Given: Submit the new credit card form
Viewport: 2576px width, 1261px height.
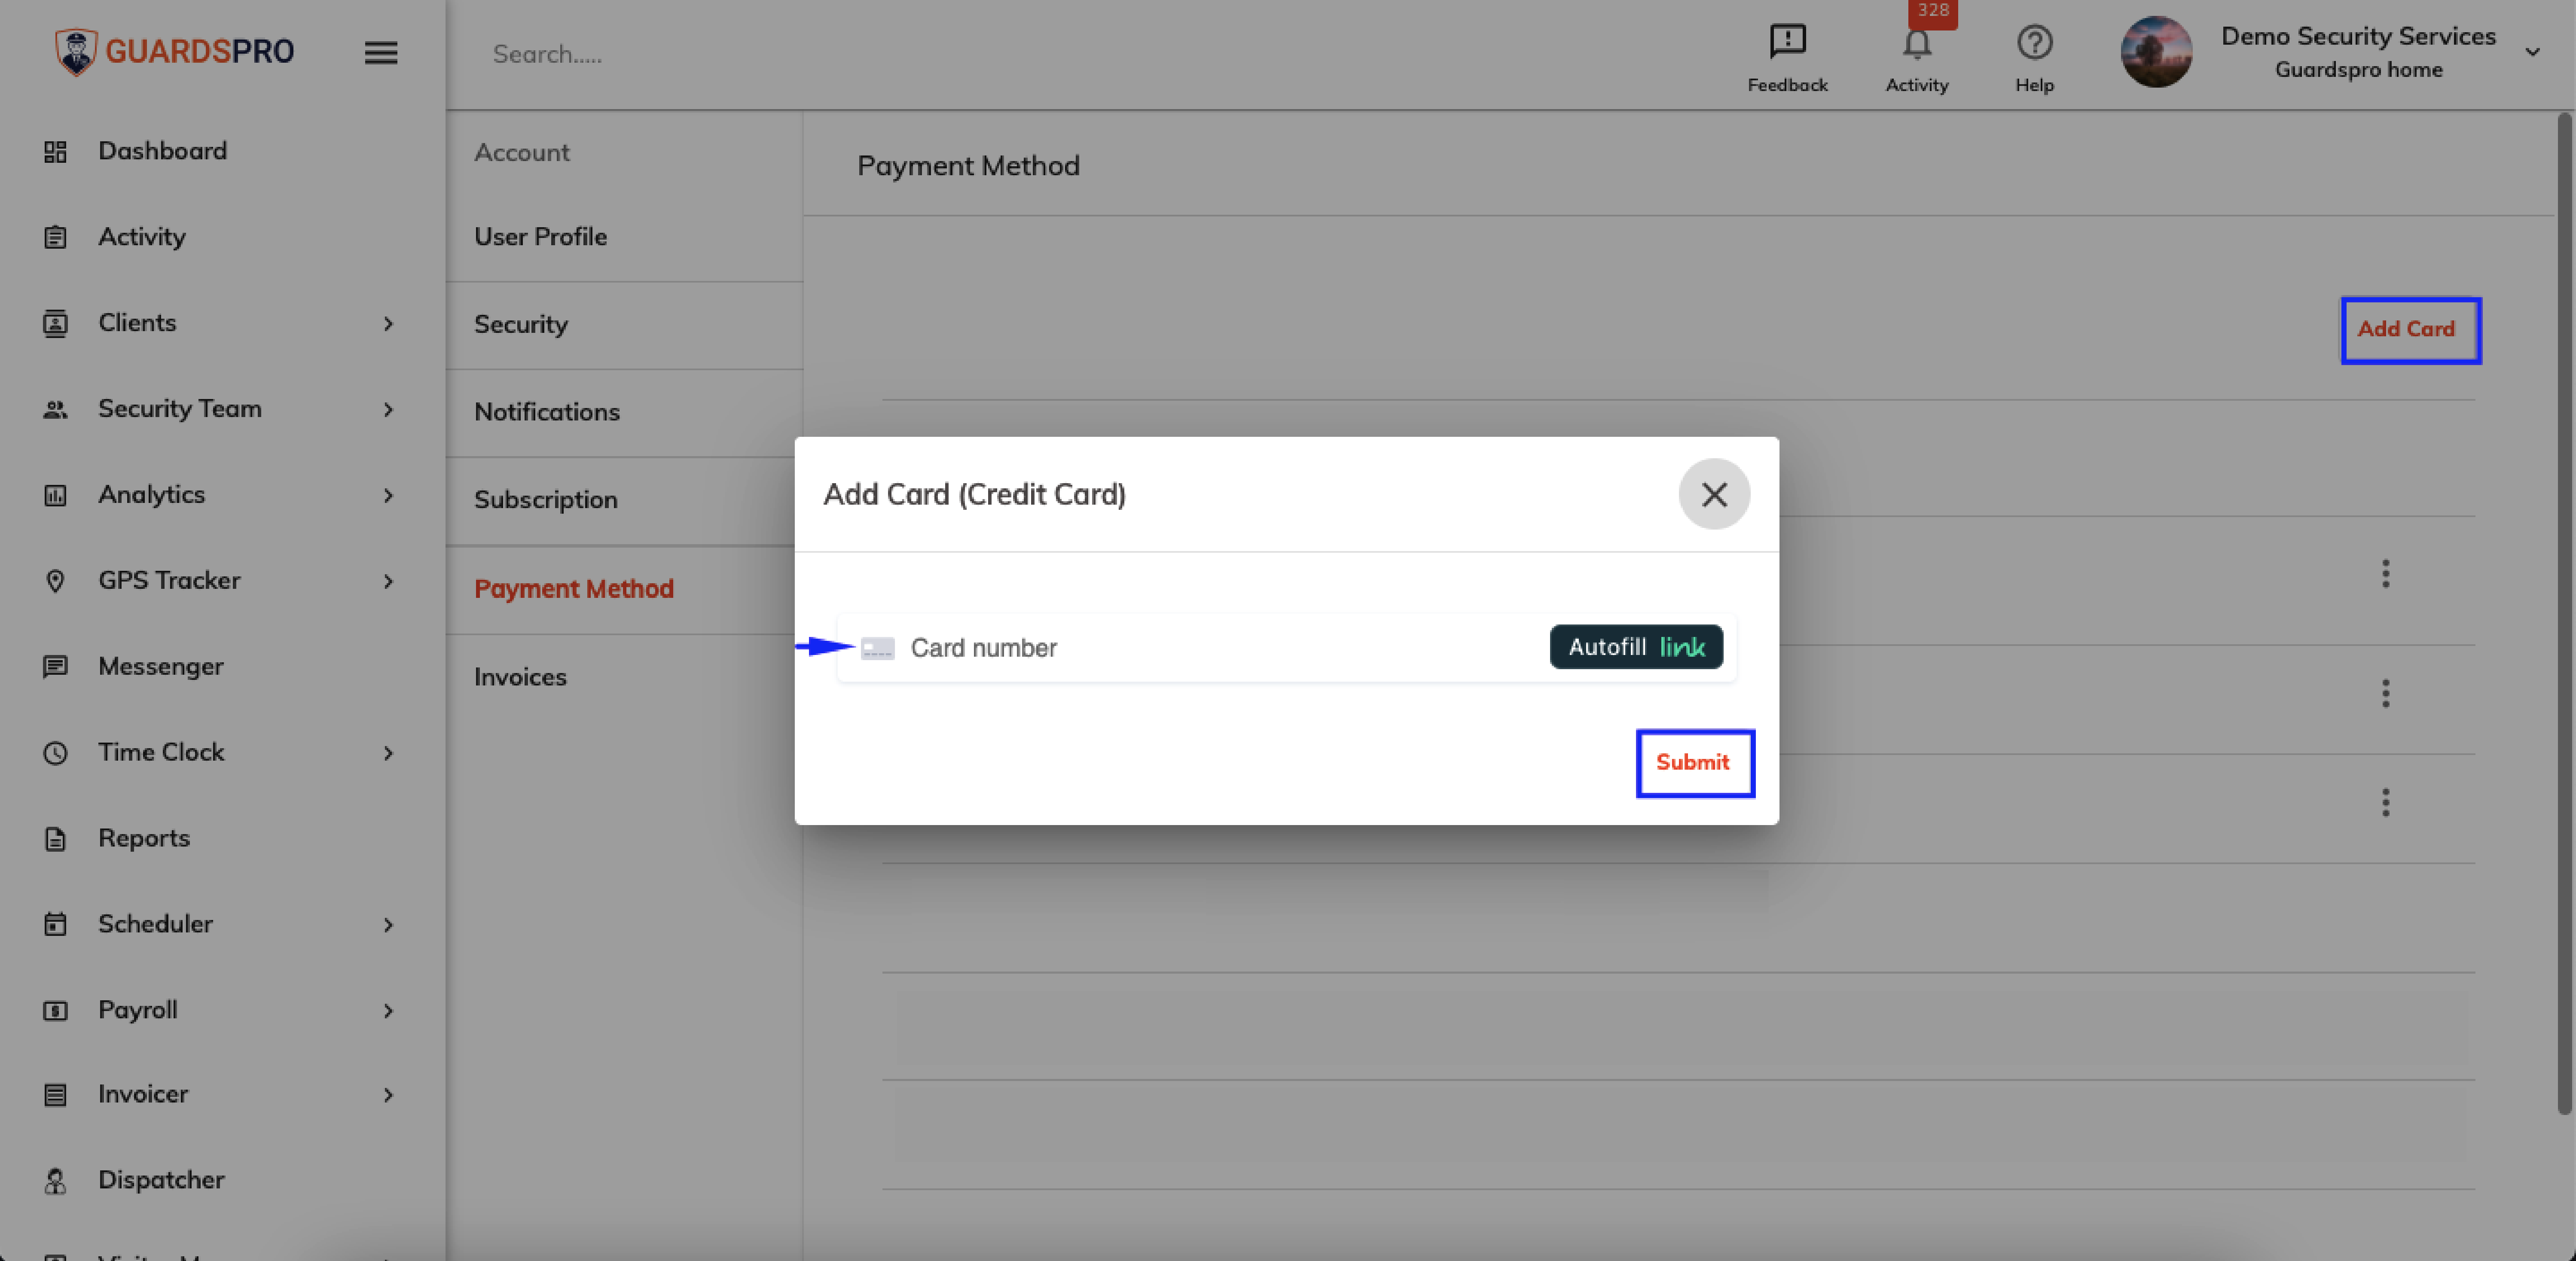Looking at the screenshot, I should (1693, 762).
